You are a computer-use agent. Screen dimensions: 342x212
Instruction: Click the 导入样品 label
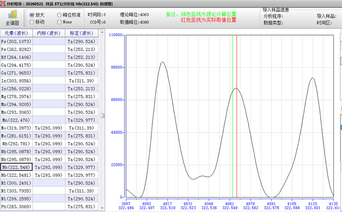tap(327, 16)
